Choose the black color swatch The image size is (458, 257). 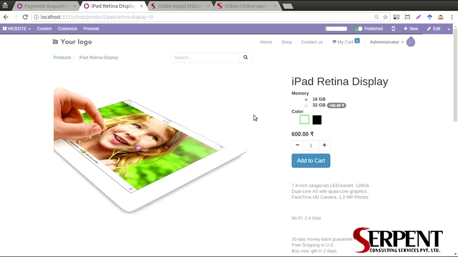tap(317, 120)
